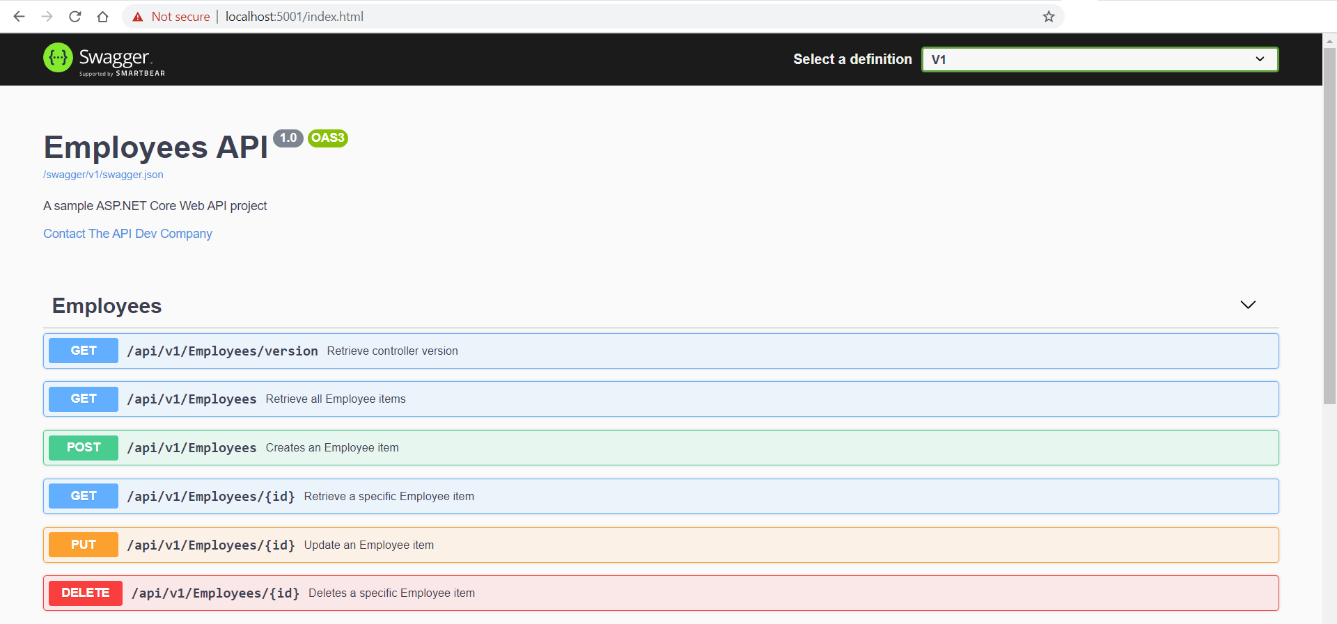
Task: Click the page vertical scrollbar thumb
Action: coord(1329,226)
